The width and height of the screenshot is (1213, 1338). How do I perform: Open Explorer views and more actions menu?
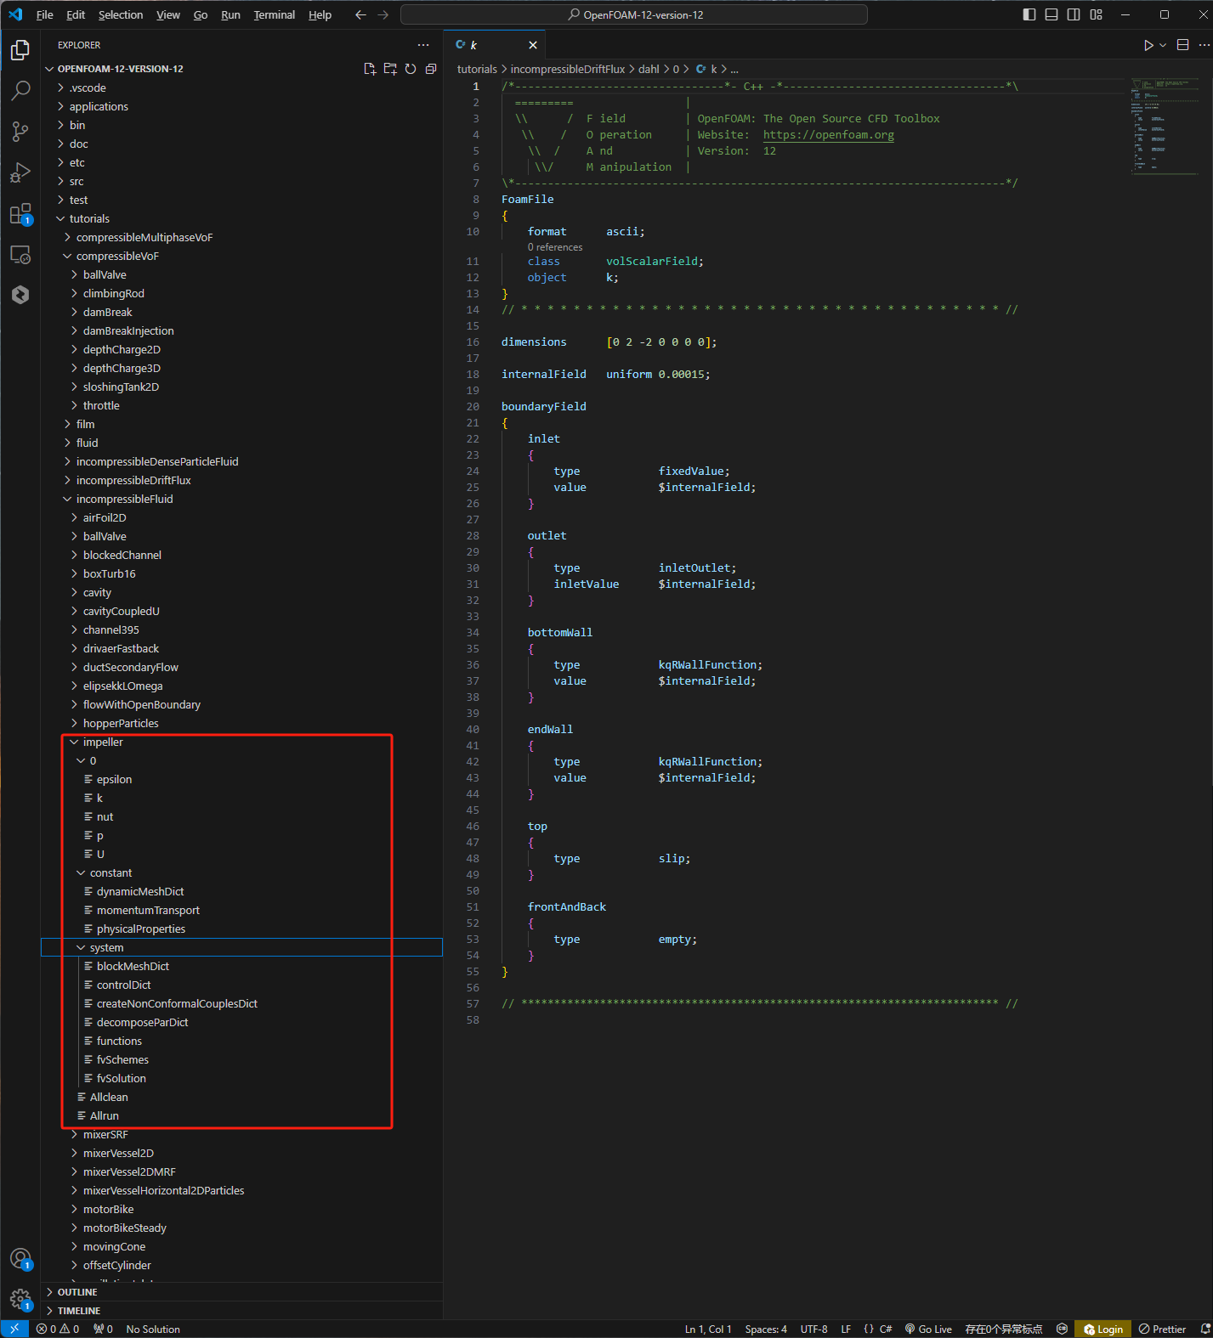[x=423, y=45]
